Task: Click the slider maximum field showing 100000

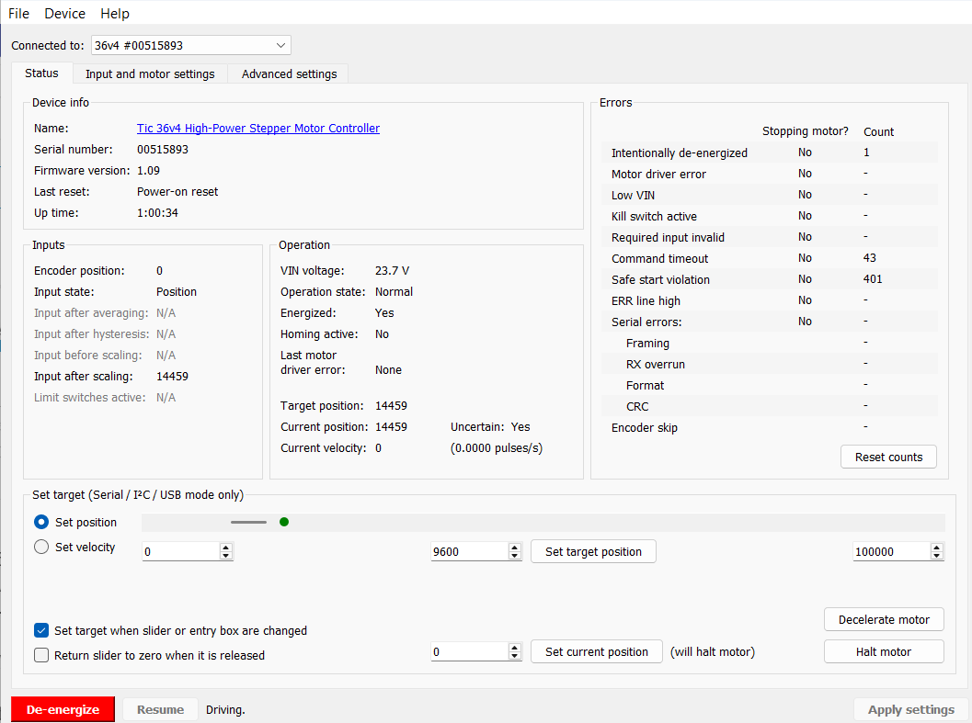Action: click(x=891, y=551)
